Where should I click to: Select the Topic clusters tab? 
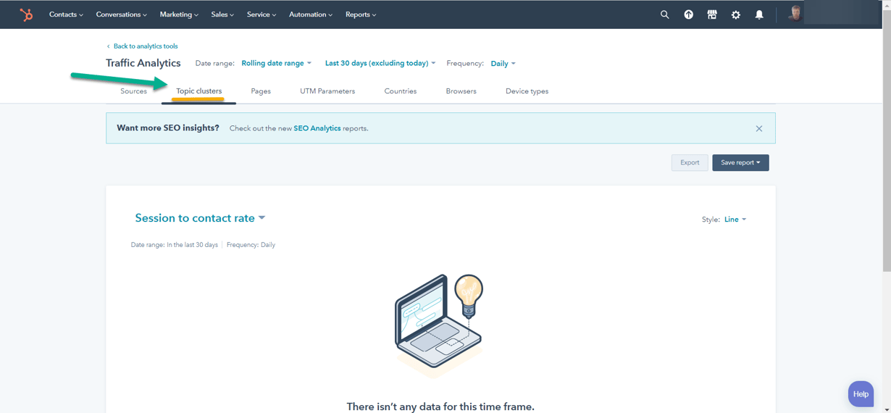(199, 91)
